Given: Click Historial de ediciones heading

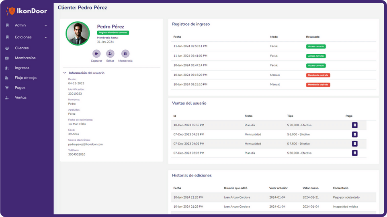Looking at the screenshot, I should tap(192, 175).
